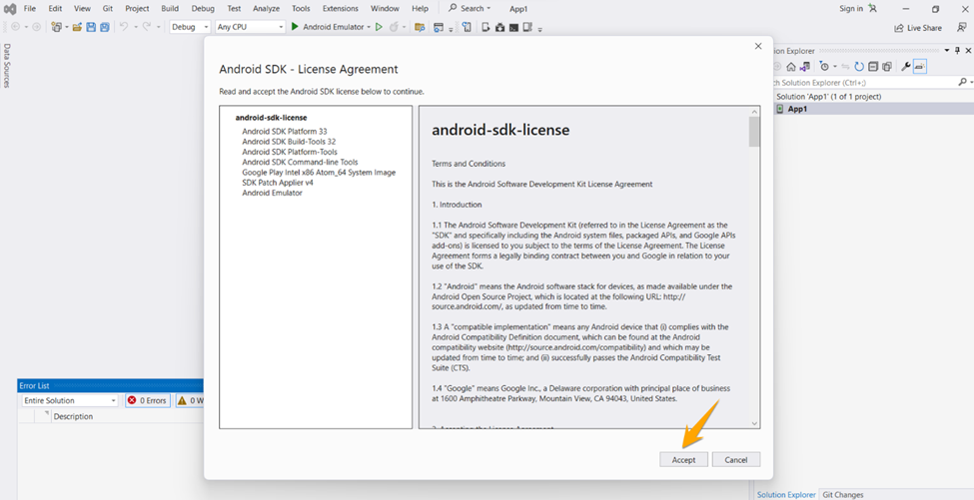Viewport: 974px width, 500px height.
Task: Select Android Emulator in the license list
Action: click(272, 193)
